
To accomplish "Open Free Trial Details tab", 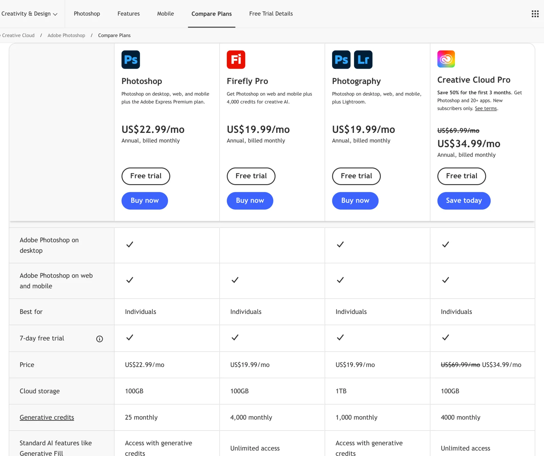I will (271, 14).
